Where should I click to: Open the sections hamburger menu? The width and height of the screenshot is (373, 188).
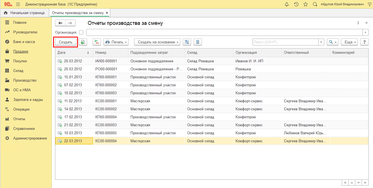pos(18,4)
